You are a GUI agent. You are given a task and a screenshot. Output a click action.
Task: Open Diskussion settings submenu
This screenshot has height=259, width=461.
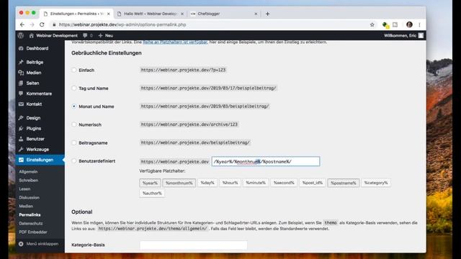point(29,198)
